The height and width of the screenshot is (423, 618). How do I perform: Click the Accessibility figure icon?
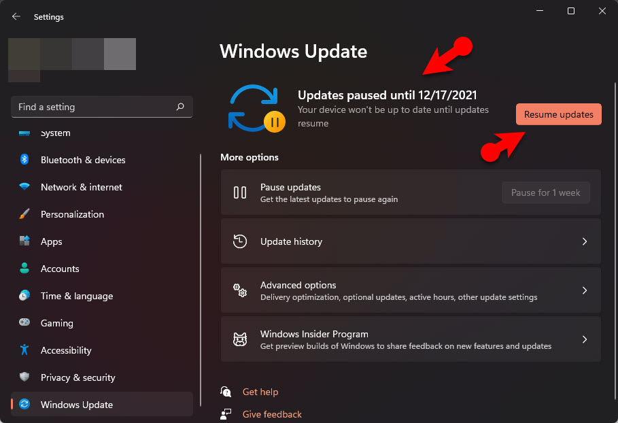pos(24,350)
